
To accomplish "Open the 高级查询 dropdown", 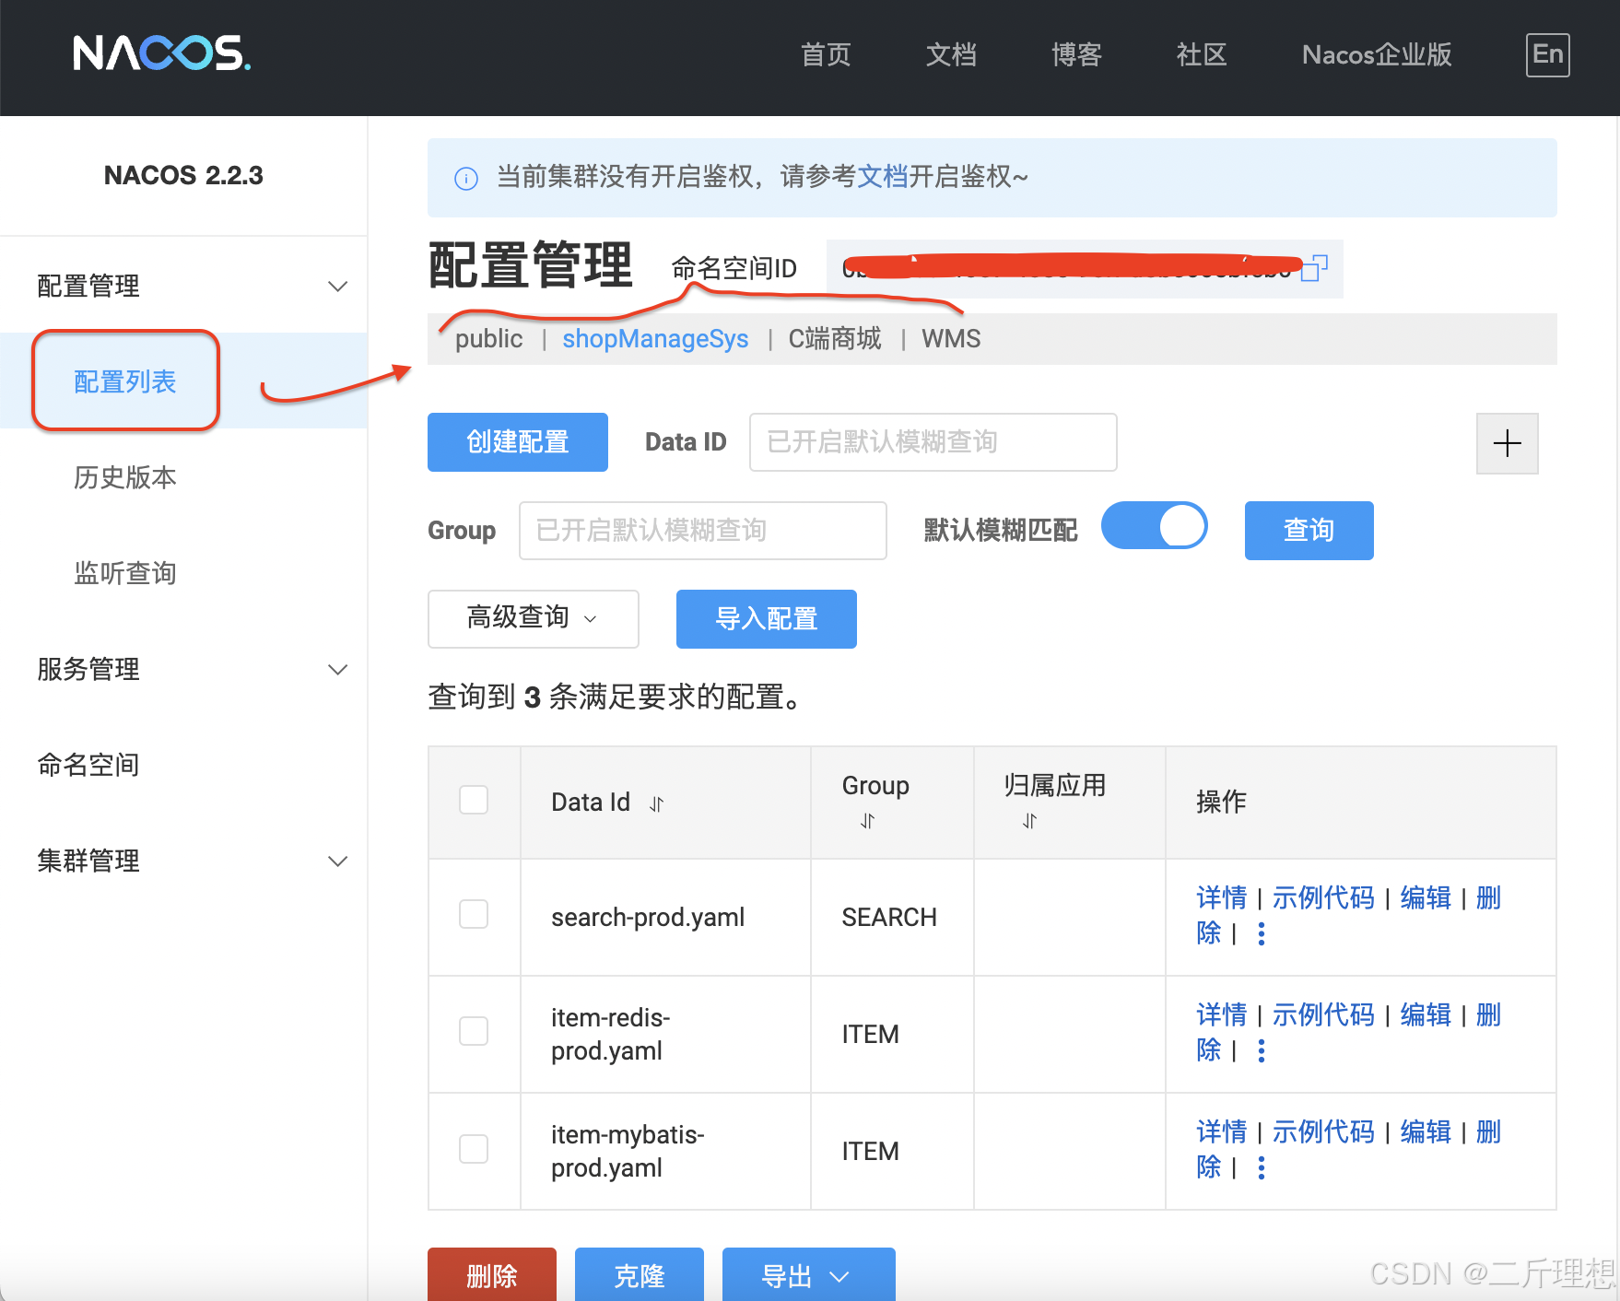I will pyautogui.click(x=534, y=618).
